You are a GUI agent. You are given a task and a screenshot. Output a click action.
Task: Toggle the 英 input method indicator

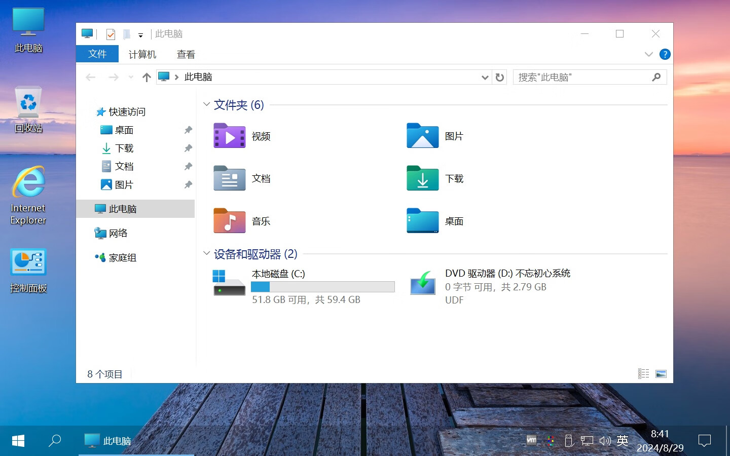tap(623, 440)
